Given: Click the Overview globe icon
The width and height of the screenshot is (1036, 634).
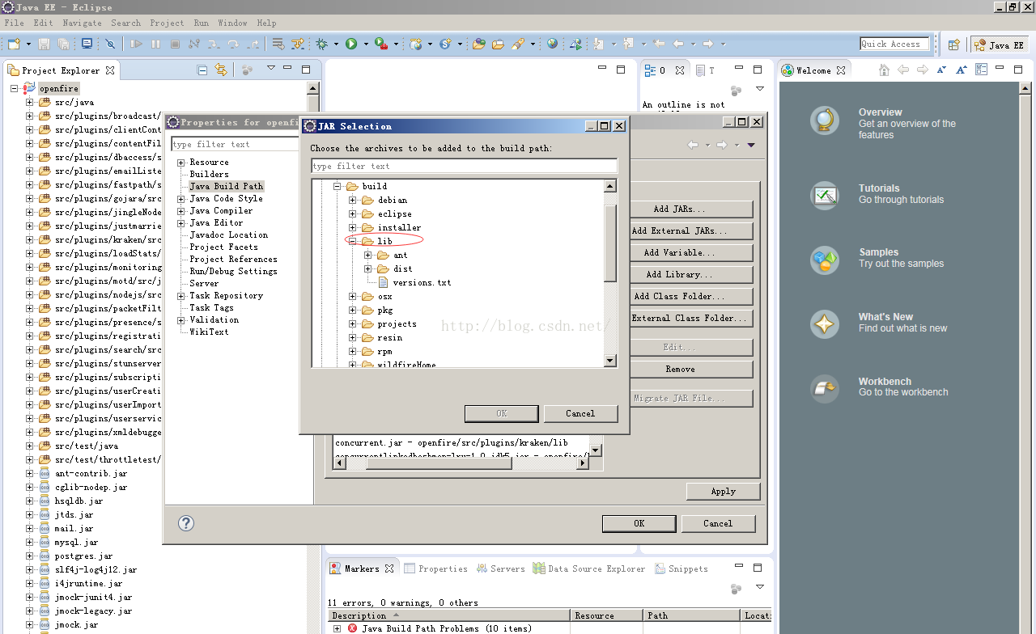Looking at the screenshot, I should pyautogui.click(x=825, y=121).
